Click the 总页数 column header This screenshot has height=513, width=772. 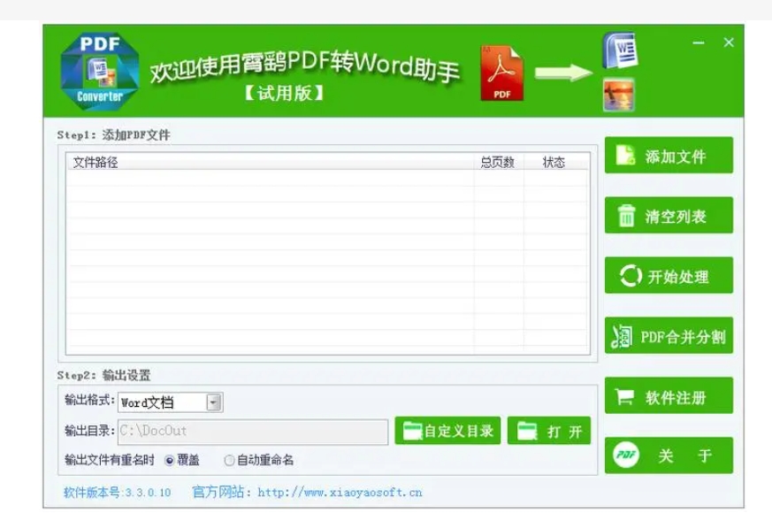tap(498, 162)
